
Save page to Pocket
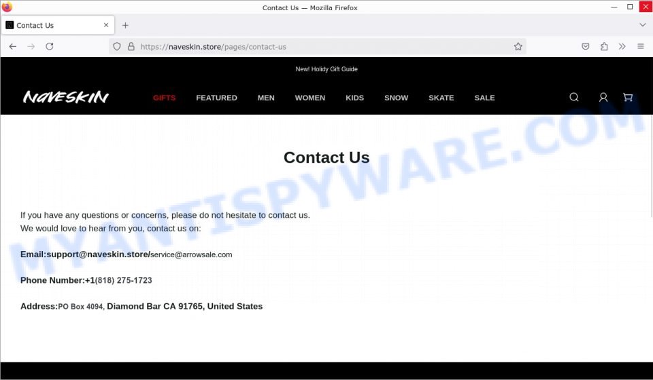coord(586,47)
